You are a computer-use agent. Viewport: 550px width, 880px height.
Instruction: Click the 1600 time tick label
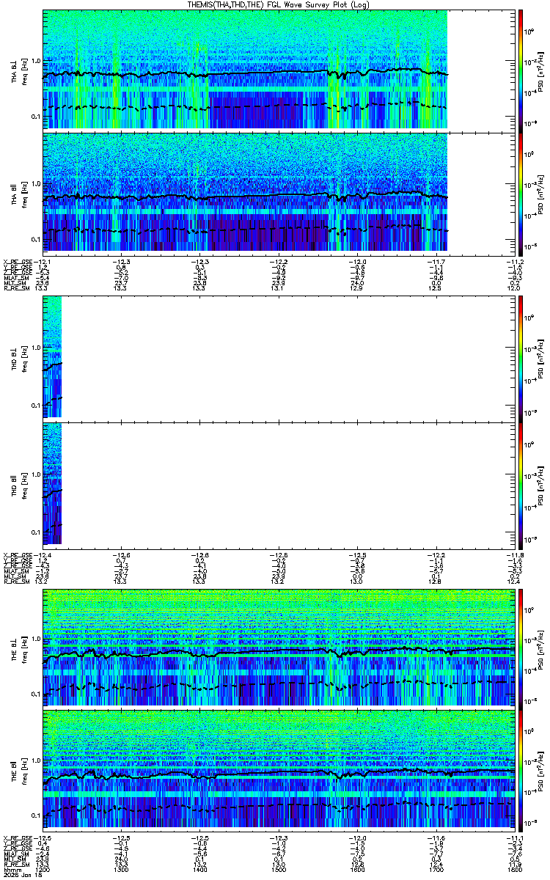[358, 869]
